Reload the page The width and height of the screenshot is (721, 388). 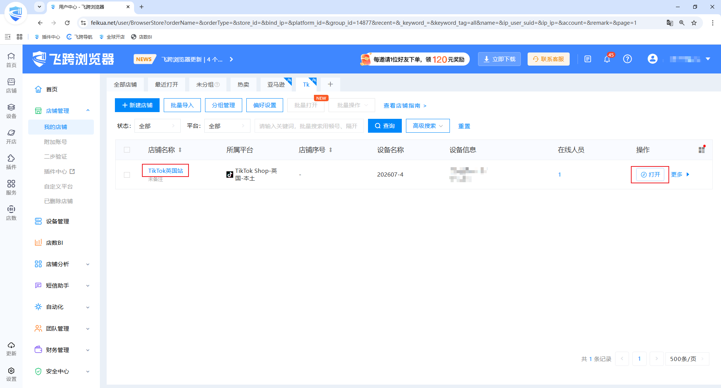(x=67, y=23)
